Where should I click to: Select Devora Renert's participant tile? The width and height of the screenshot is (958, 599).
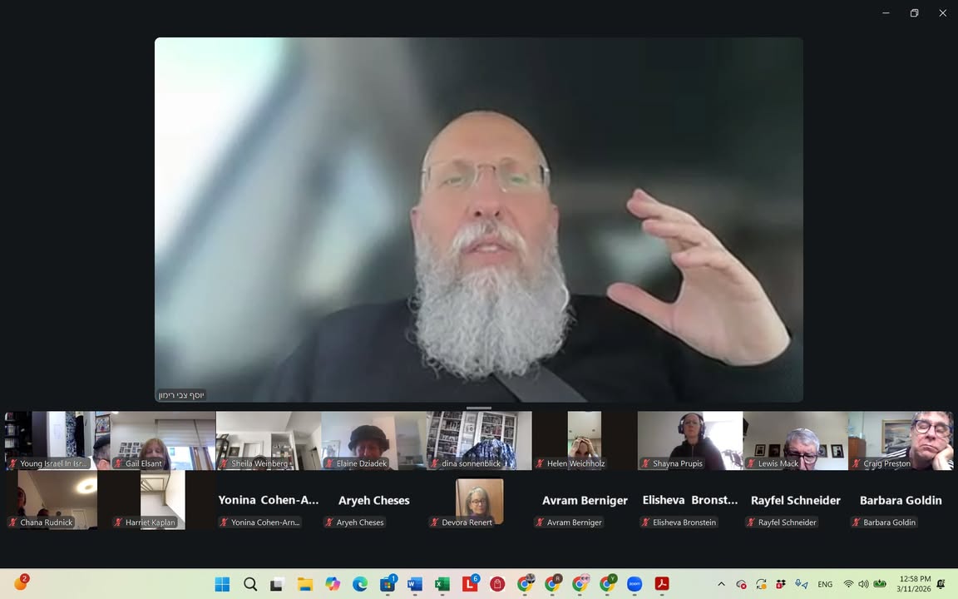(x=479, y=500)
